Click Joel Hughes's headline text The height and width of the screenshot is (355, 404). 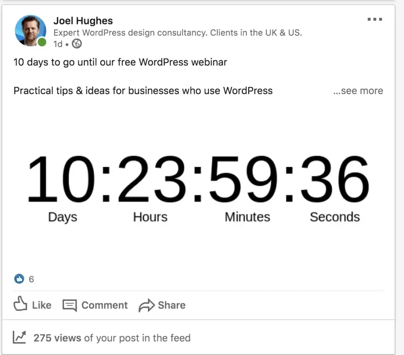point(177,33)
